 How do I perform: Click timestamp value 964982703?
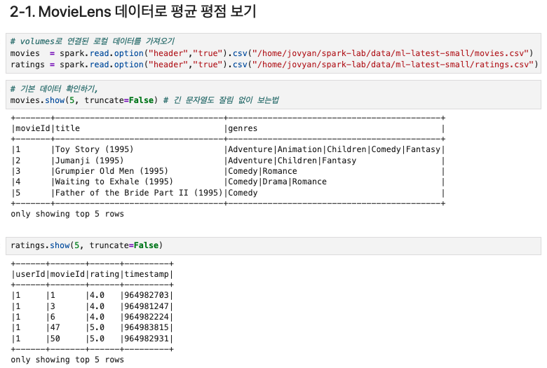click(147, 295)
